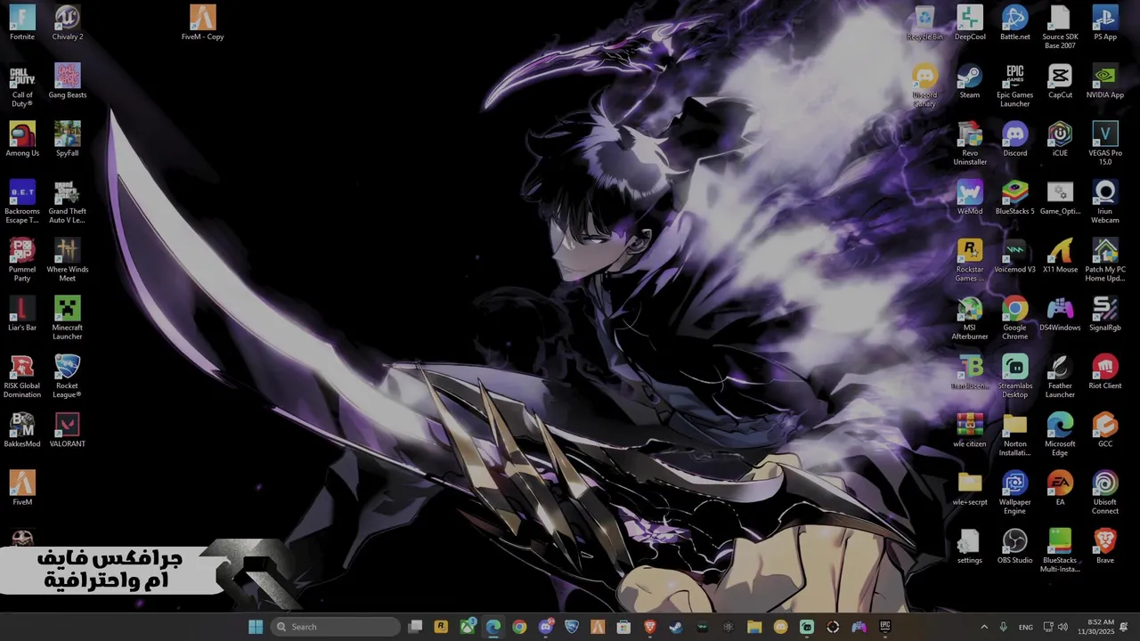The image size is (1140, 641).
Task: Select the Streamlabs Desktop icon
Action: [1015, 377]
